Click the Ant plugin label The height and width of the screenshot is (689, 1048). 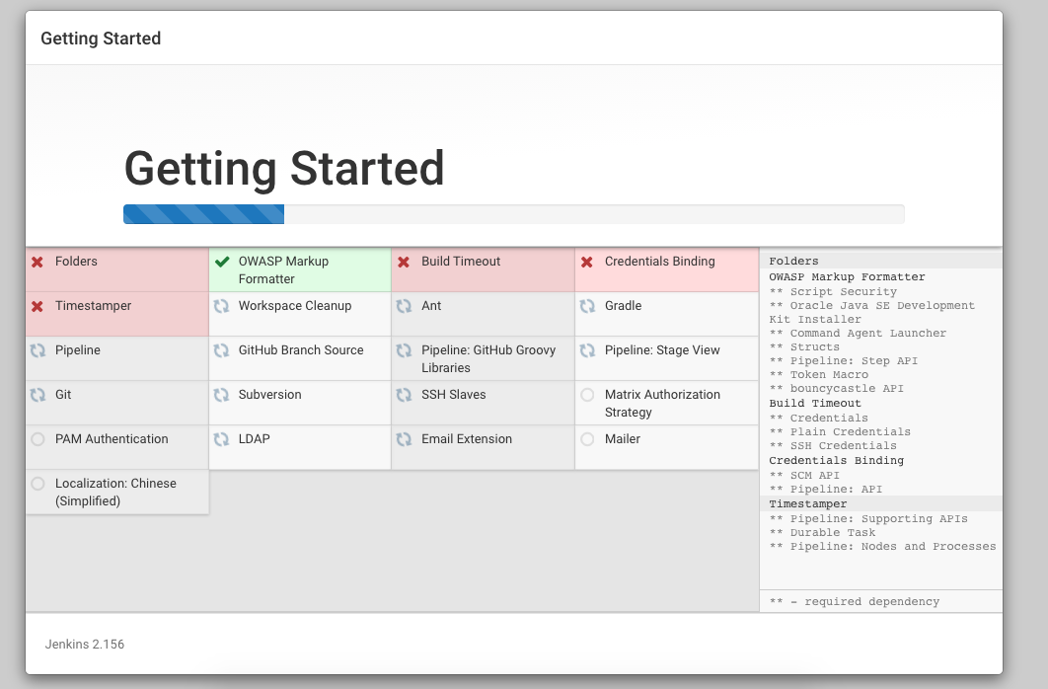(431, 305)
